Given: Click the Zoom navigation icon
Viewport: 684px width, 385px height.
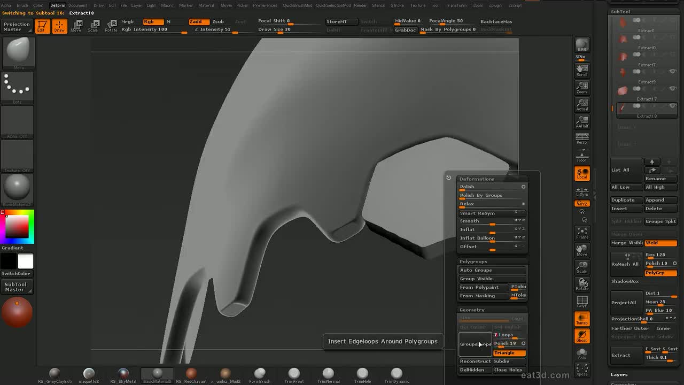Looking at the screenshot, I should 582,88.
